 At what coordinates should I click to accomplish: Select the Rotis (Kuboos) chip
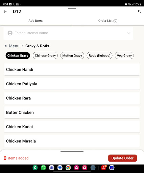pos(99,55)
